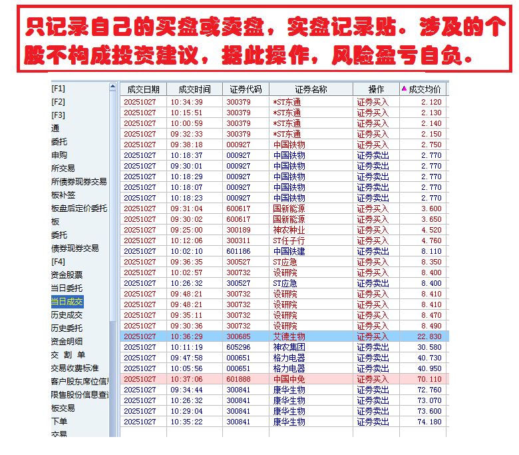
Task: Sort by 成交均价 column header
Action: click(x=423, y=89)
